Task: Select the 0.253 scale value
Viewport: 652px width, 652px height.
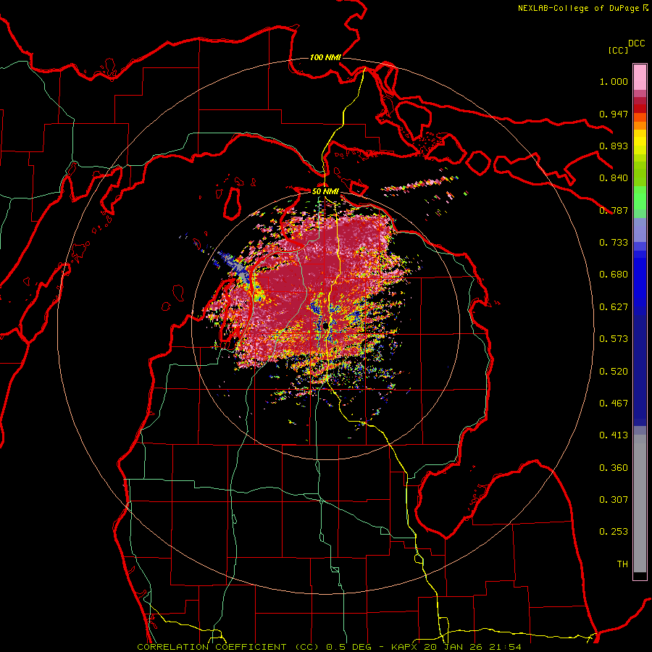Action: 614,532
